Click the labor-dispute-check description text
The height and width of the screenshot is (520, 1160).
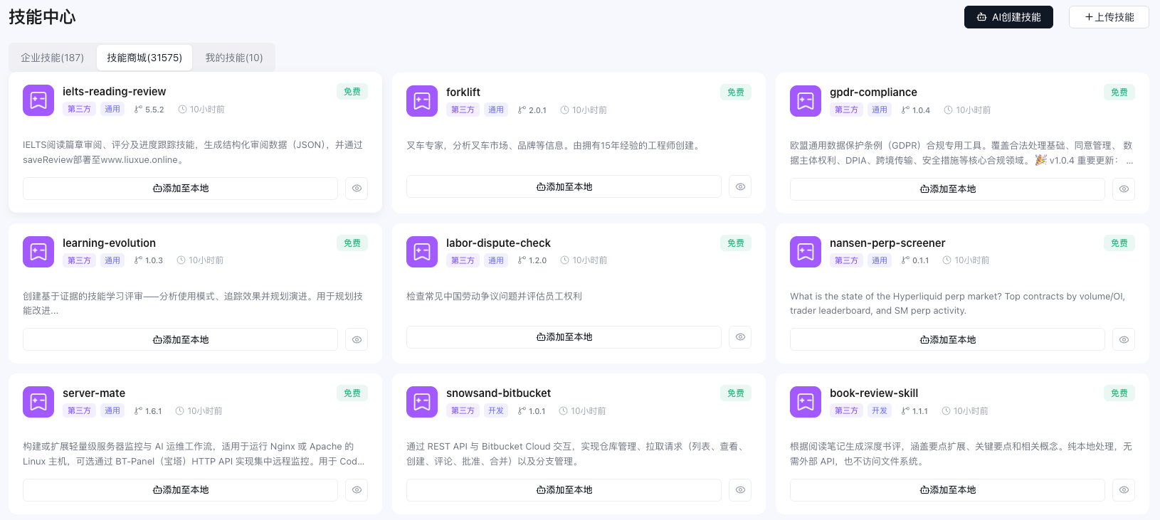coord(494,297)
